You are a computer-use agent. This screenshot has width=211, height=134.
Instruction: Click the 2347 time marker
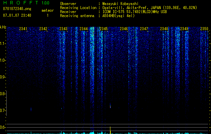[144, 29]
